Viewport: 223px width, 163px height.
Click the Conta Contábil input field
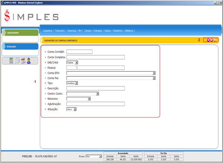click(79, 52)
